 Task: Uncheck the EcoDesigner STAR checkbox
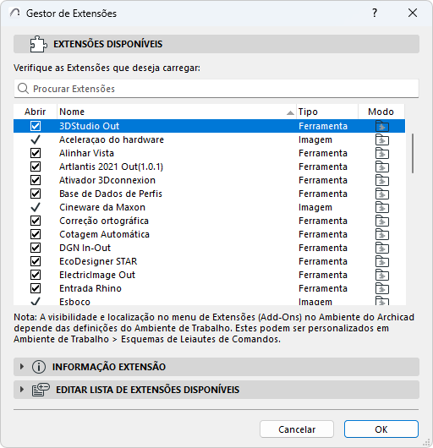tap(36, 261)
